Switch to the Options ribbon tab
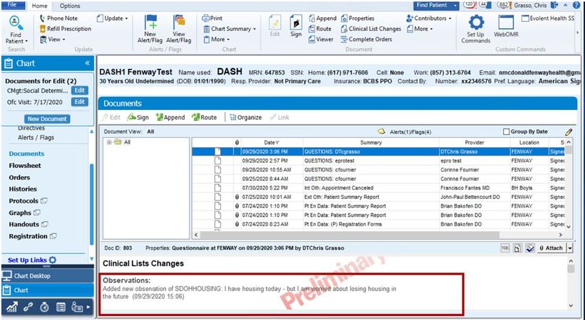The height and width of the screenshot is (320, 585). 70,6
